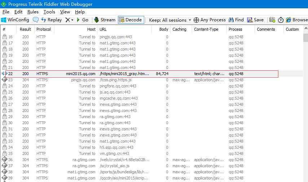The height and width of the screenshot is (182, 308).
Task: Open the File menu
Action: click(6, 12)
